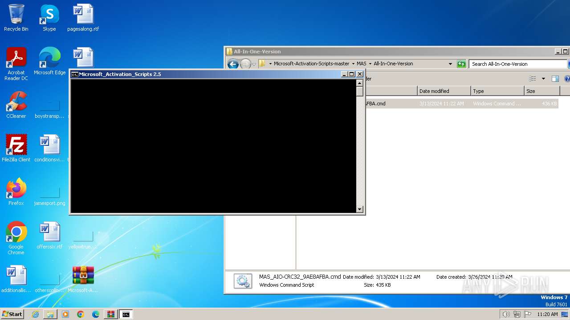Launch Skype from the desktop

pos(49,18)
